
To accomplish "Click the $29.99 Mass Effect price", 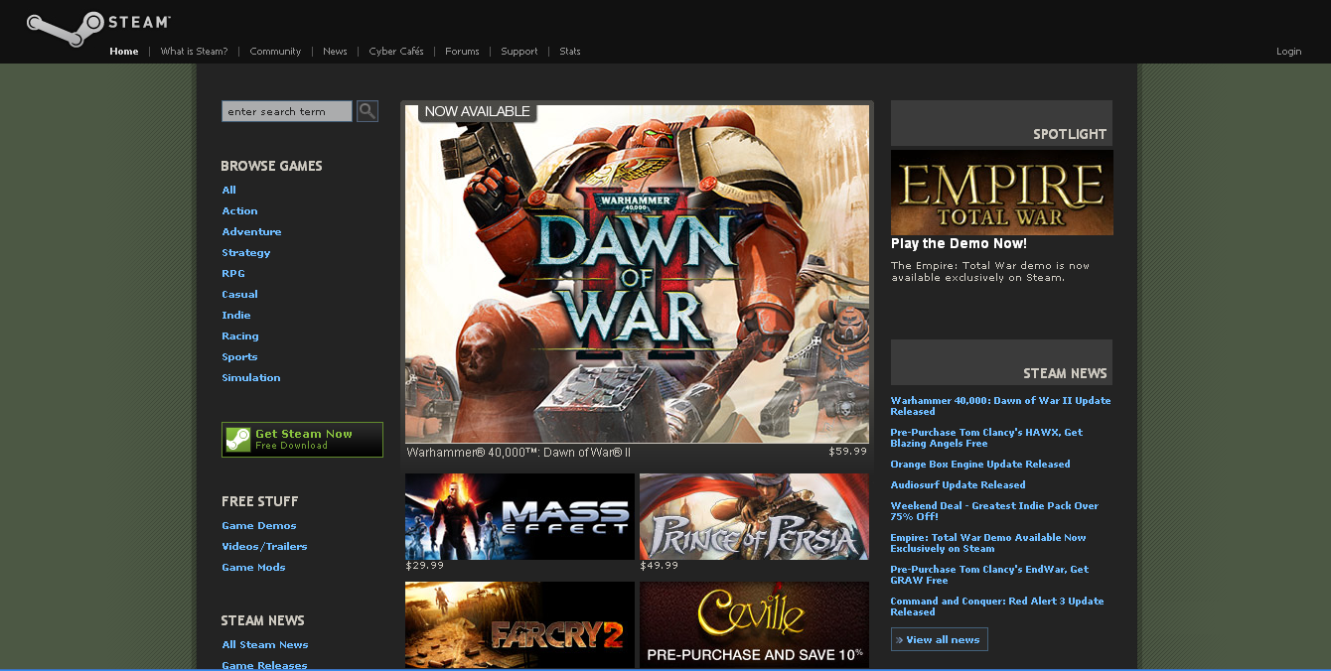I will (425, 566).
